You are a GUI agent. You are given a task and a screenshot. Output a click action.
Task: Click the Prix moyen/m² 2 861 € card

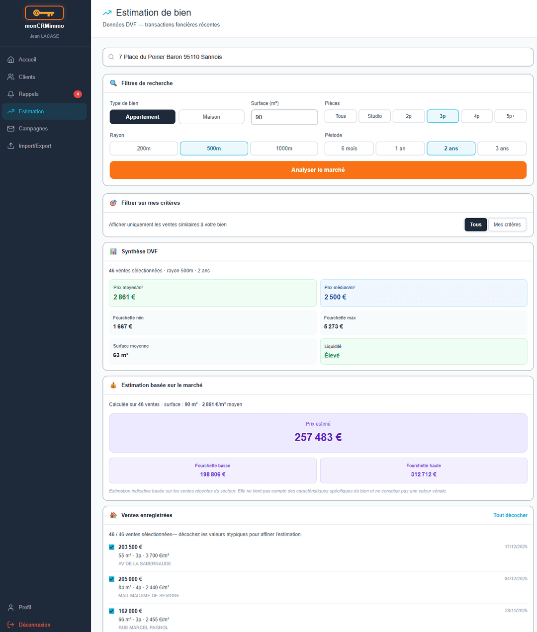click(x=213, y=293)
